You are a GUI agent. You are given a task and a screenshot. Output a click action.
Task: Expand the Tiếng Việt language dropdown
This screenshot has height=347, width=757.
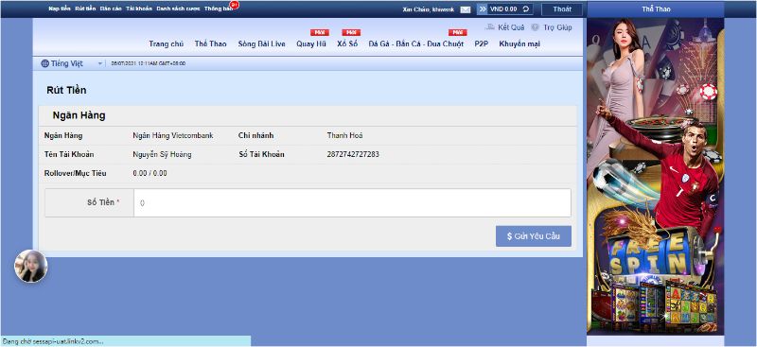click(x=100, y=63)
